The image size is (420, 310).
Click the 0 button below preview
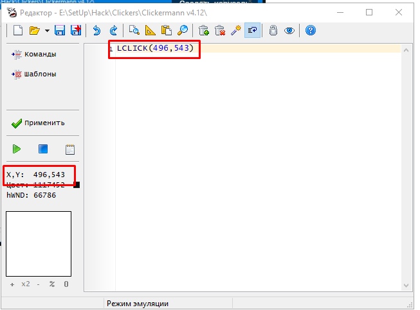pyautogui.click(x=66, y=284)
